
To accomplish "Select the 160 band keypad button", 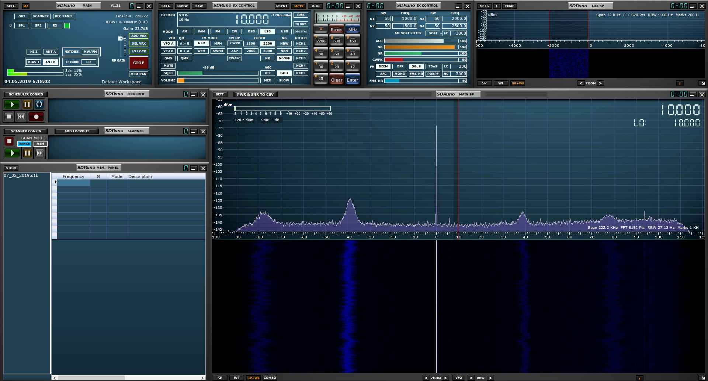I will tap(353, 40).
